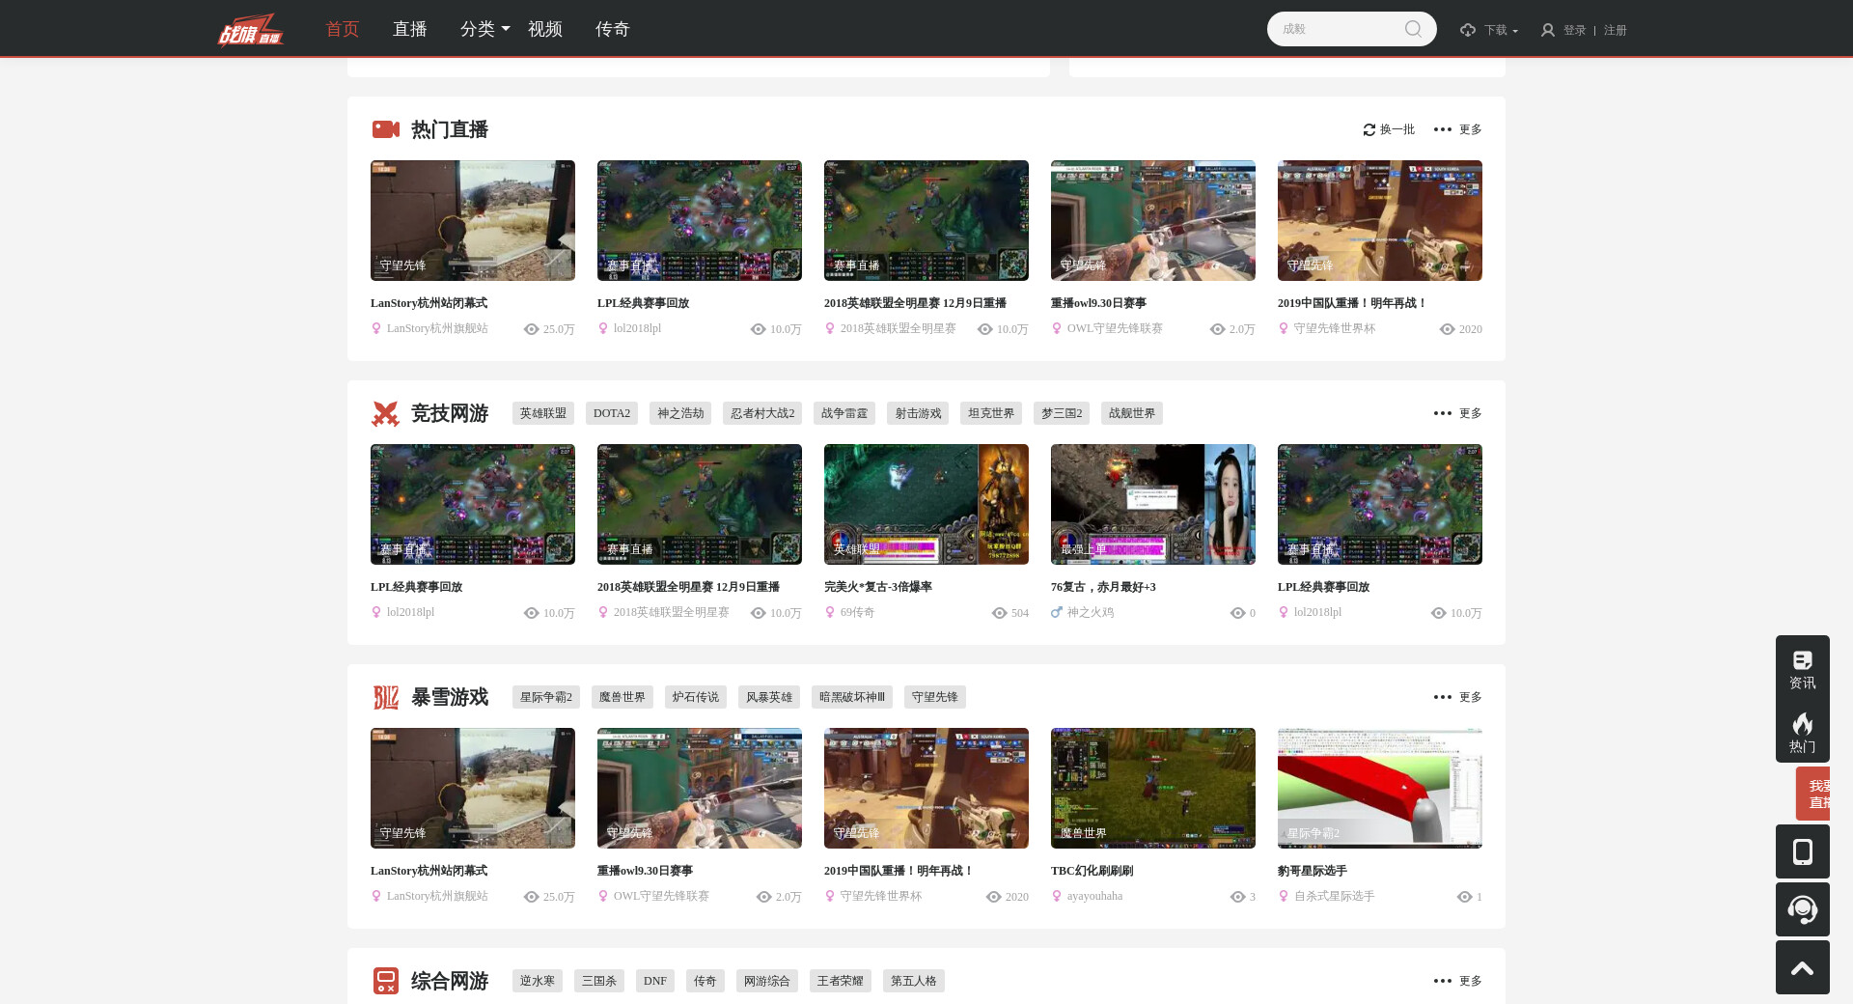Click the magnifier search icon
The width and height of the screenshot is (1853, 1004).
1413,29
